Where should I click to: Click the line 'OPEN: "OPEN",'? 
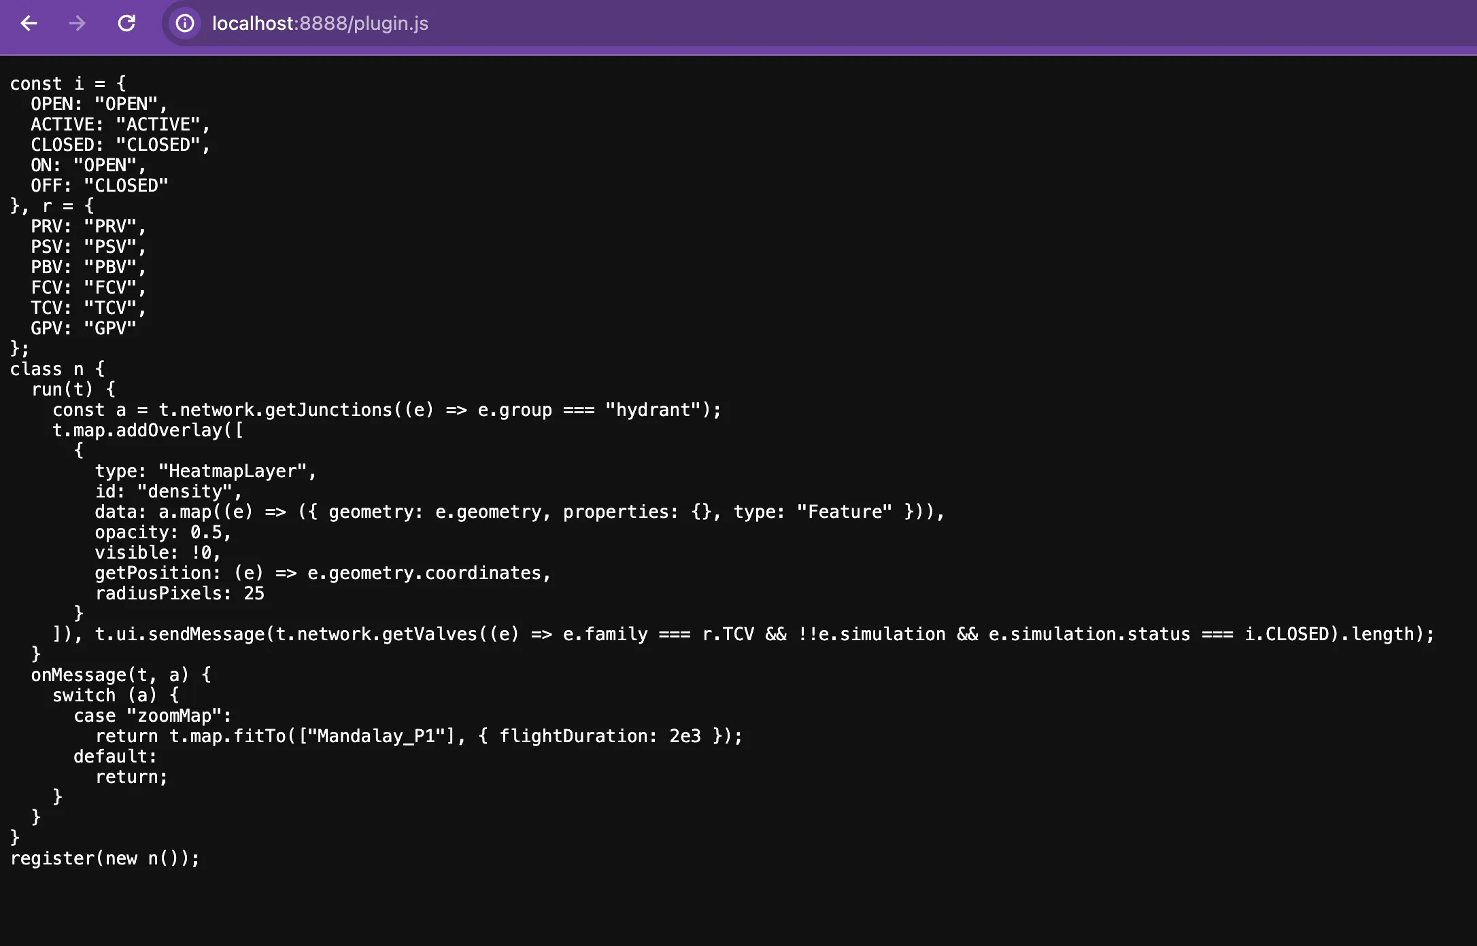click(x=99, y=104)
